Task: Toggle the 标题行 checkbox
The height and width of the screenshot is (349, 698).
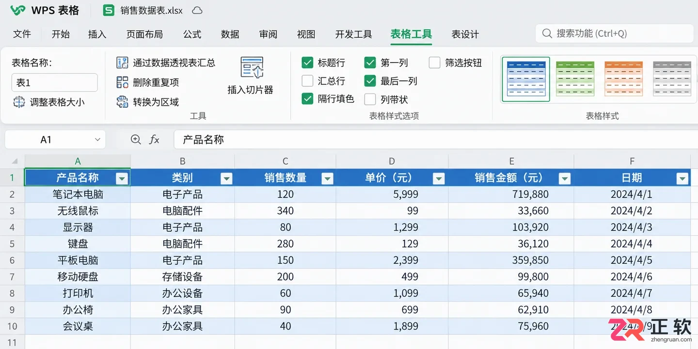Action: pyautogui.click(x=307, y=63)
